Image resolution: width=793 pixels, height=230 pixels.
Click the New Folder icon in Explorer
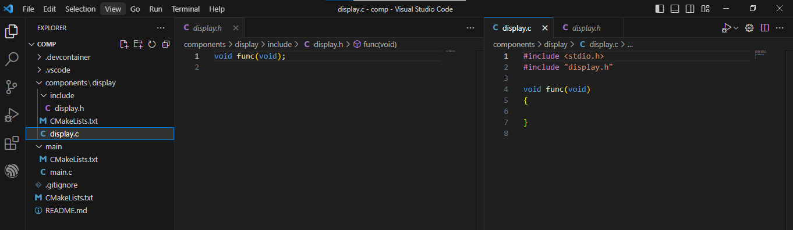click(x=138, y=44)
